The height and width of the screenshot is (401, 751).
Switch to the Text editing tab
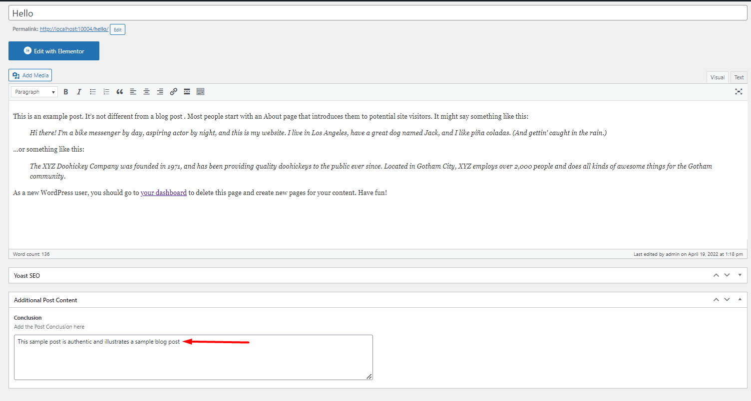(x=739, y=77)
